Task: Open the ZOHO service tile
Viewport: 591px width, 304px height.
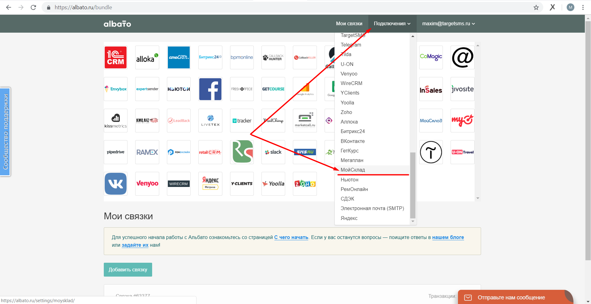Action: (x=305, y=184)
